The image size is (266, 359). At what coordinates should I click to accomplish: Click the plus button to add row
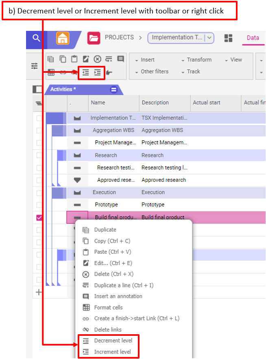[39, 292]
